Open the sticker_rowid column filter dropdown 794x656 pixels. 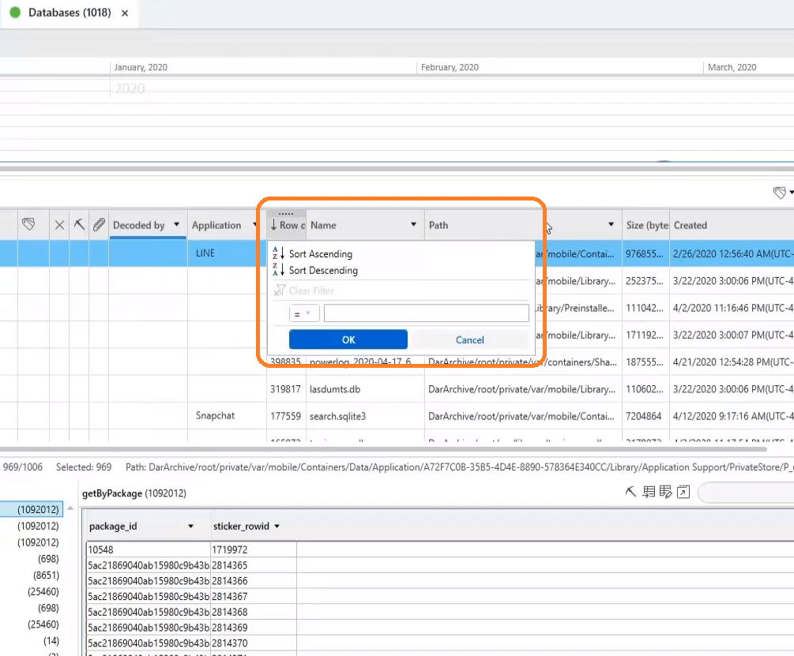[x=277, y=527]
